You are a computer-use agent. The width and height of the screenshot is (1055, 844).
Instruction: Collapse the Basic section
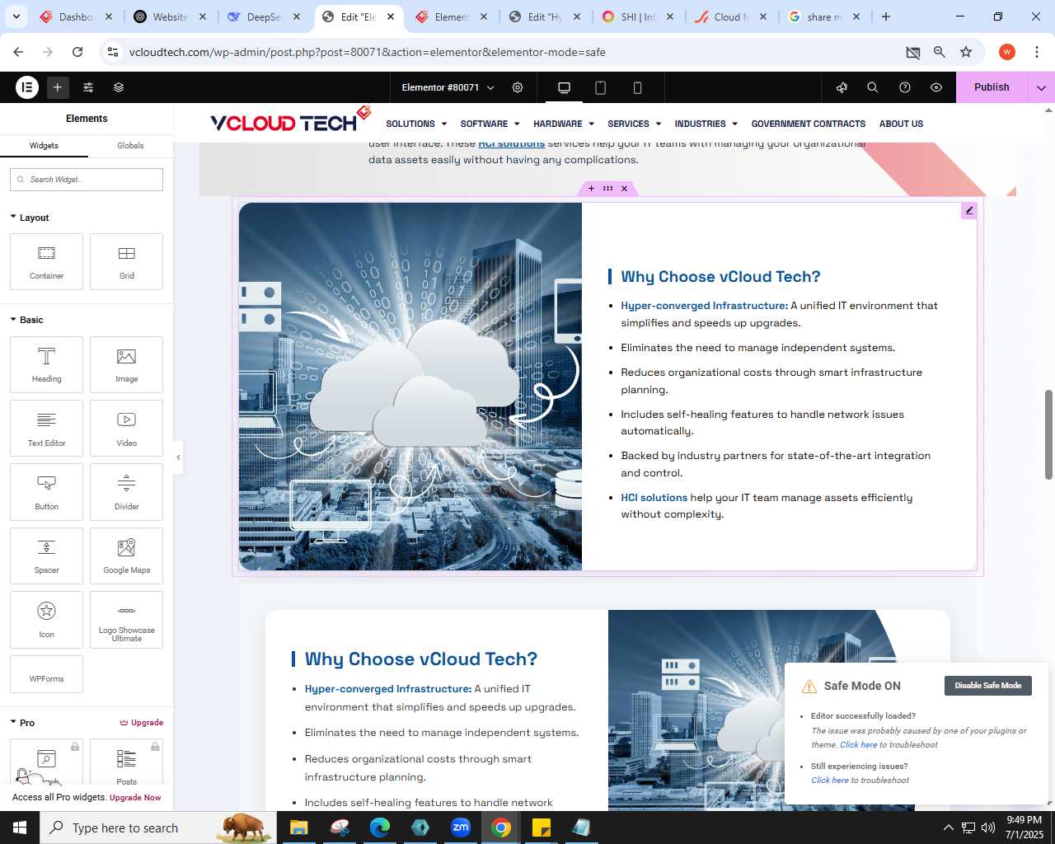click(26, 320)
